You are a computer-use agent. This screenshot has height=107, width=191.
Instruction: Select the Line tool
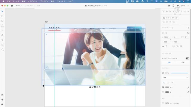[2, 30]
